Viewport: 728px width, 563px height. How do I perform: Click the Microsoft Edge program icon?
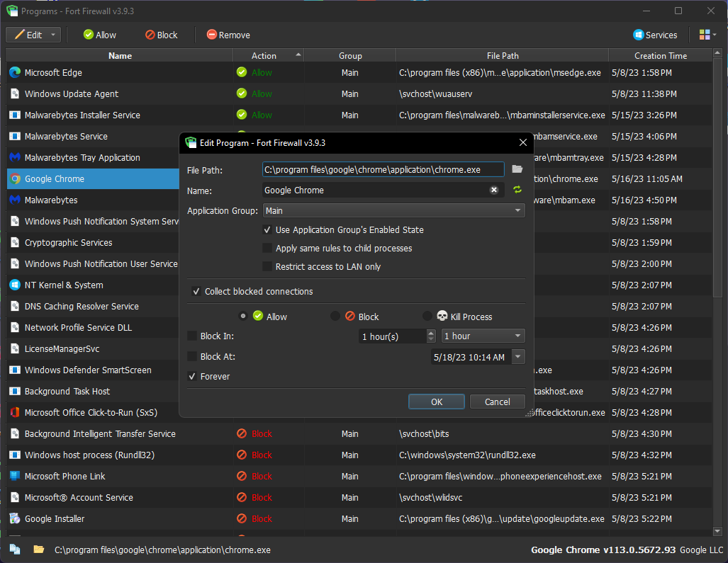[15, 72]
